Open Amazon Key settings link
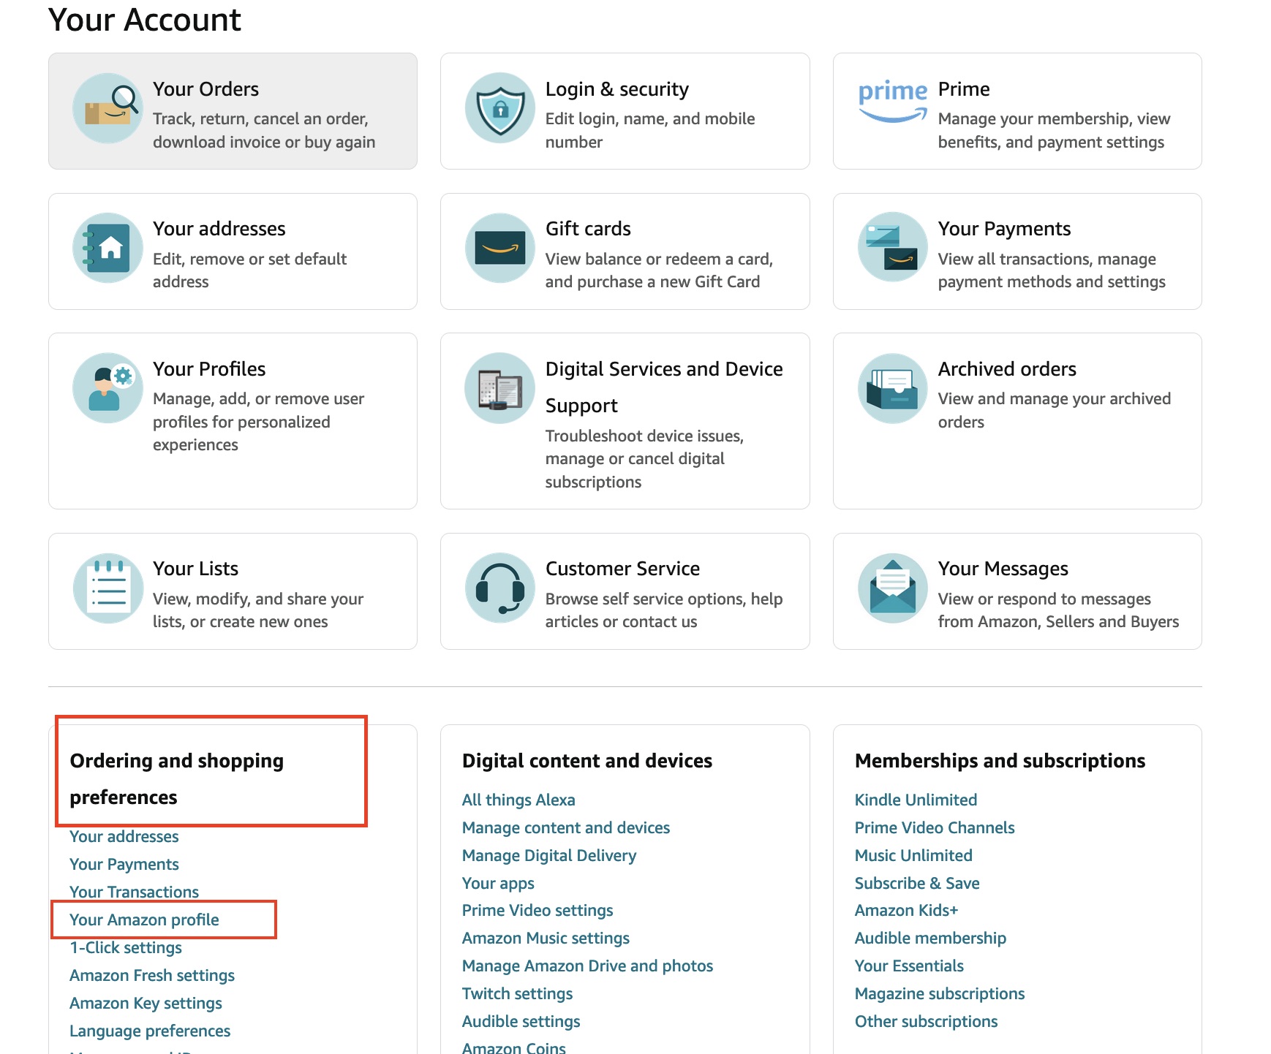The height and width of the screenshot is (1054, 1271). (146, 1003)
